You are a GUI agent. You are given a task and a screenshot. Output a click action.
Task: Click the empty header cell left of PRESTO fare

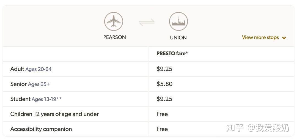(x=76, y=54)
